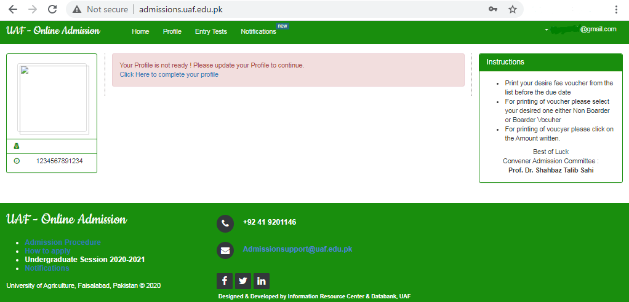
Task: Click the saved password key icon
Action: point(493,9)
